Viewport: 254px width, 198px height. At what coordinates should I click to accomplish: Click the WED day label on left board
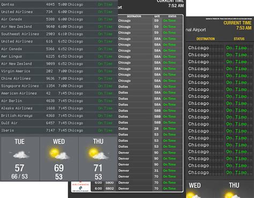pyautogui.click(x=59, y=142)
